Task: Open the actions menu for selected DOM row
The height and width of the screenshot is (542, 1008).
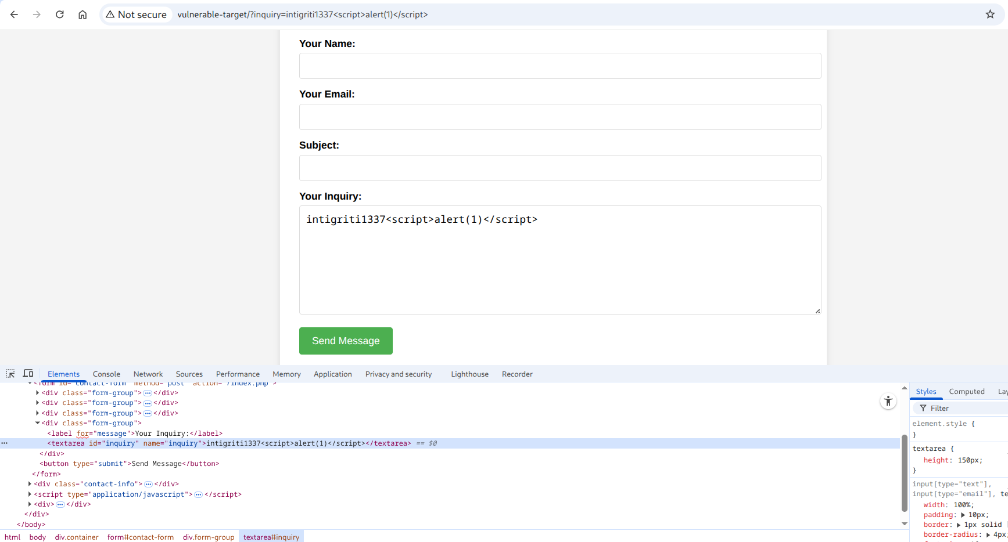Action: pyautogui.click(x=5, y=443)
